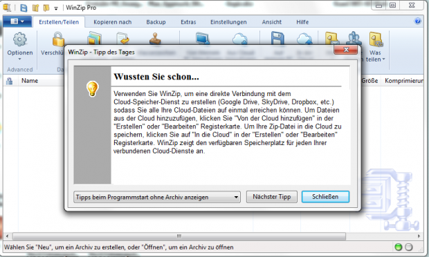429x257 pixels.
Task: Click the add from cloud icon
Action: pyautogui.click(x=240, y=39)
